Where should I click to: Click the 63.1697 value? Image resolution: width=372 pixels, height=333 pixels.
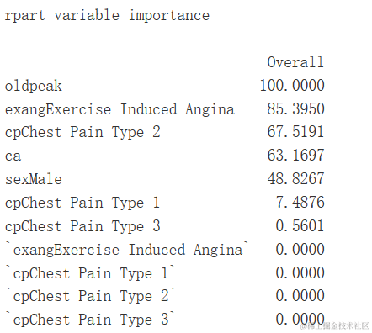point(295,156)
